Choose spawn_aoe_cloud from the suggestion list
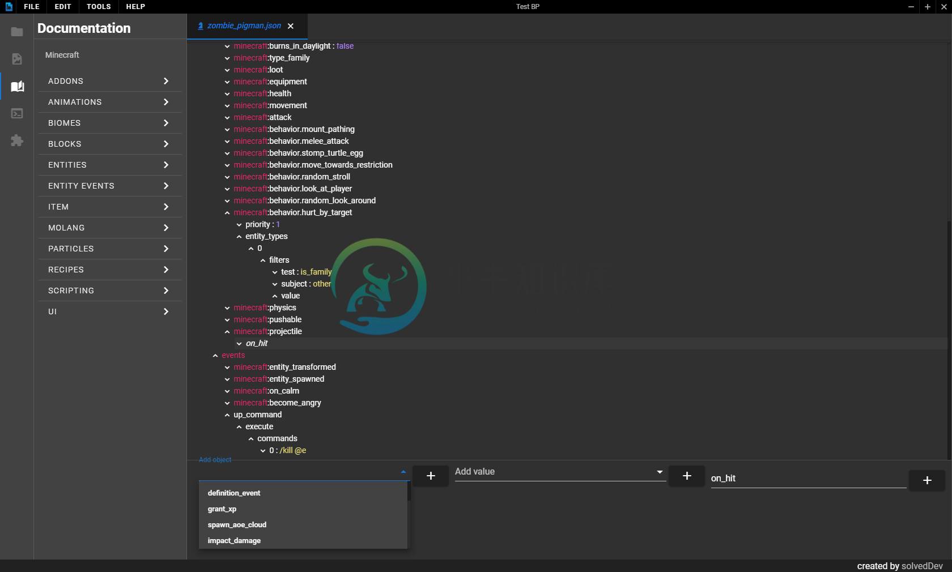Screen dimensions: 952x572 point(303,525)
